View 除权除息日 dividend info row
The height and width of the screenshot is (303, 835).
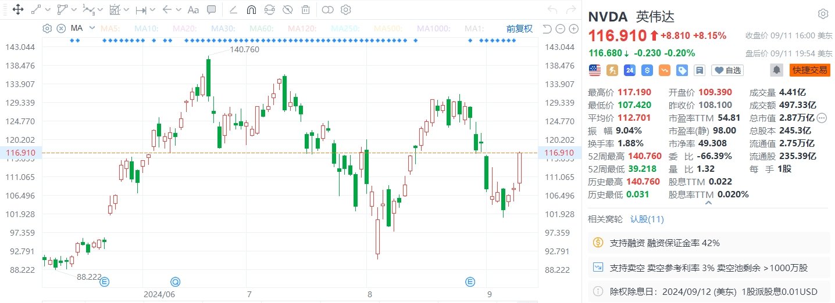pos(708,291)
